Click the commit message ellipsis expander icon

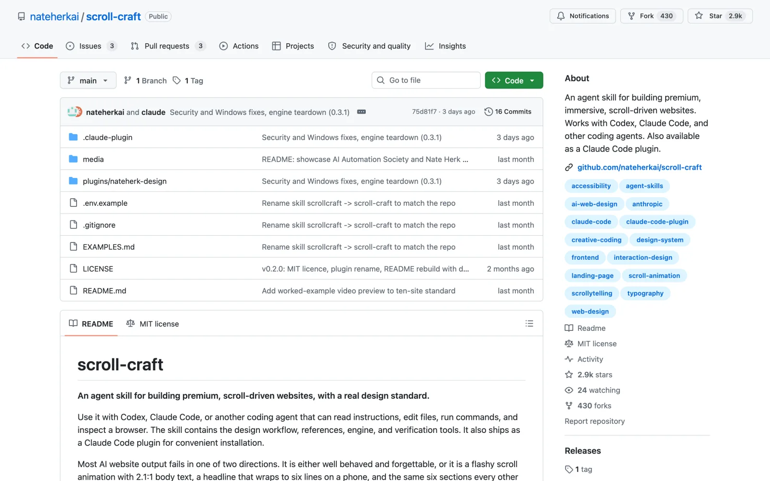361,112
